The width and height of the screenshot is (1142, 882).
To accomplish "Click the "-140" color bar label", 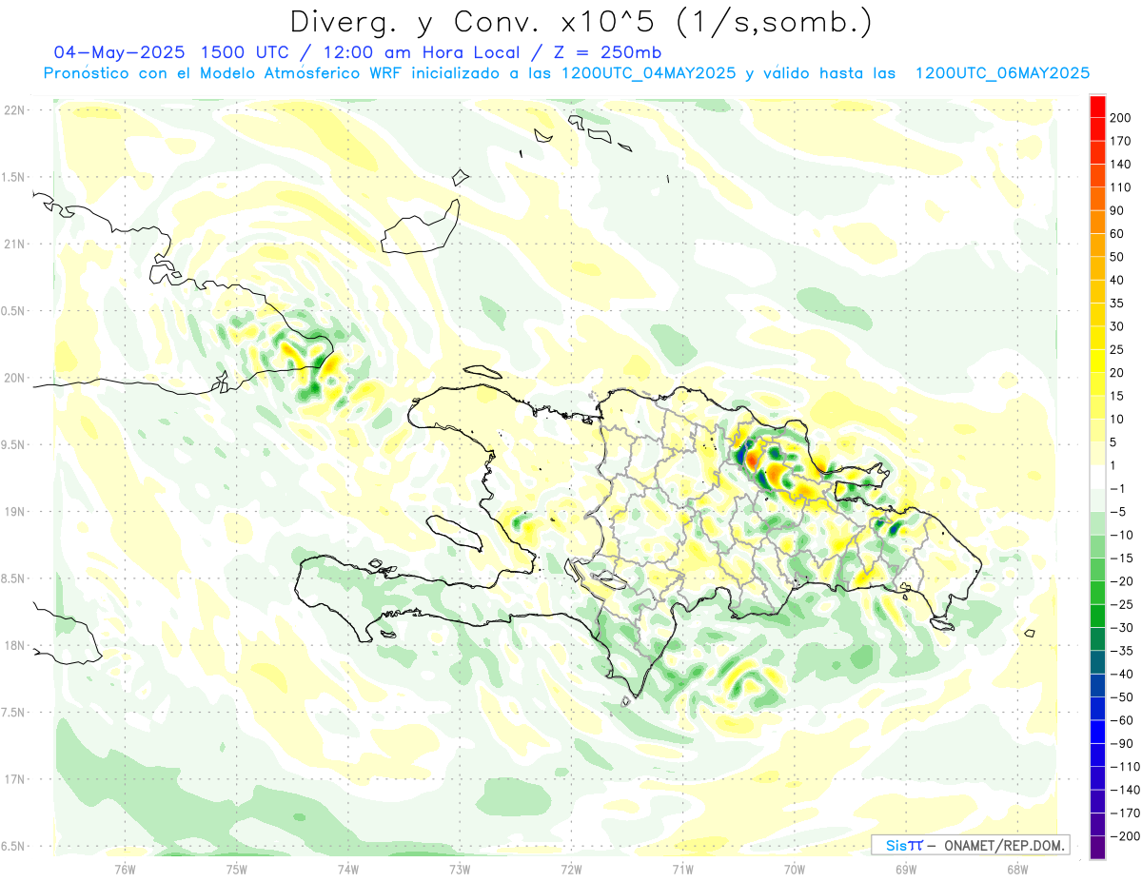I will pos(1124,790).
